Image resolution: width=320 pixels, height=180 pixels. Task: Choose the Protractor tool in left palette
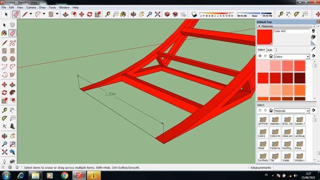pos(4,118)
